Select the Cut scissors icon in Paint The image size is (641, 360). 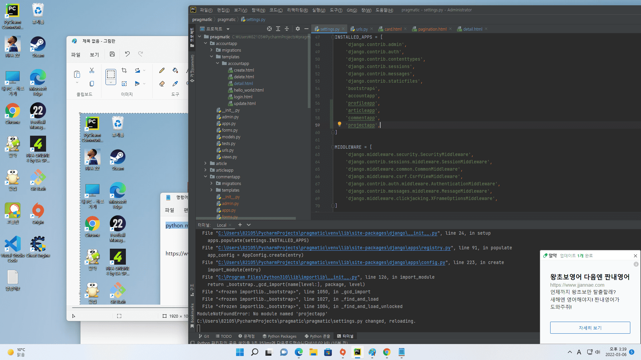[92, 70]
